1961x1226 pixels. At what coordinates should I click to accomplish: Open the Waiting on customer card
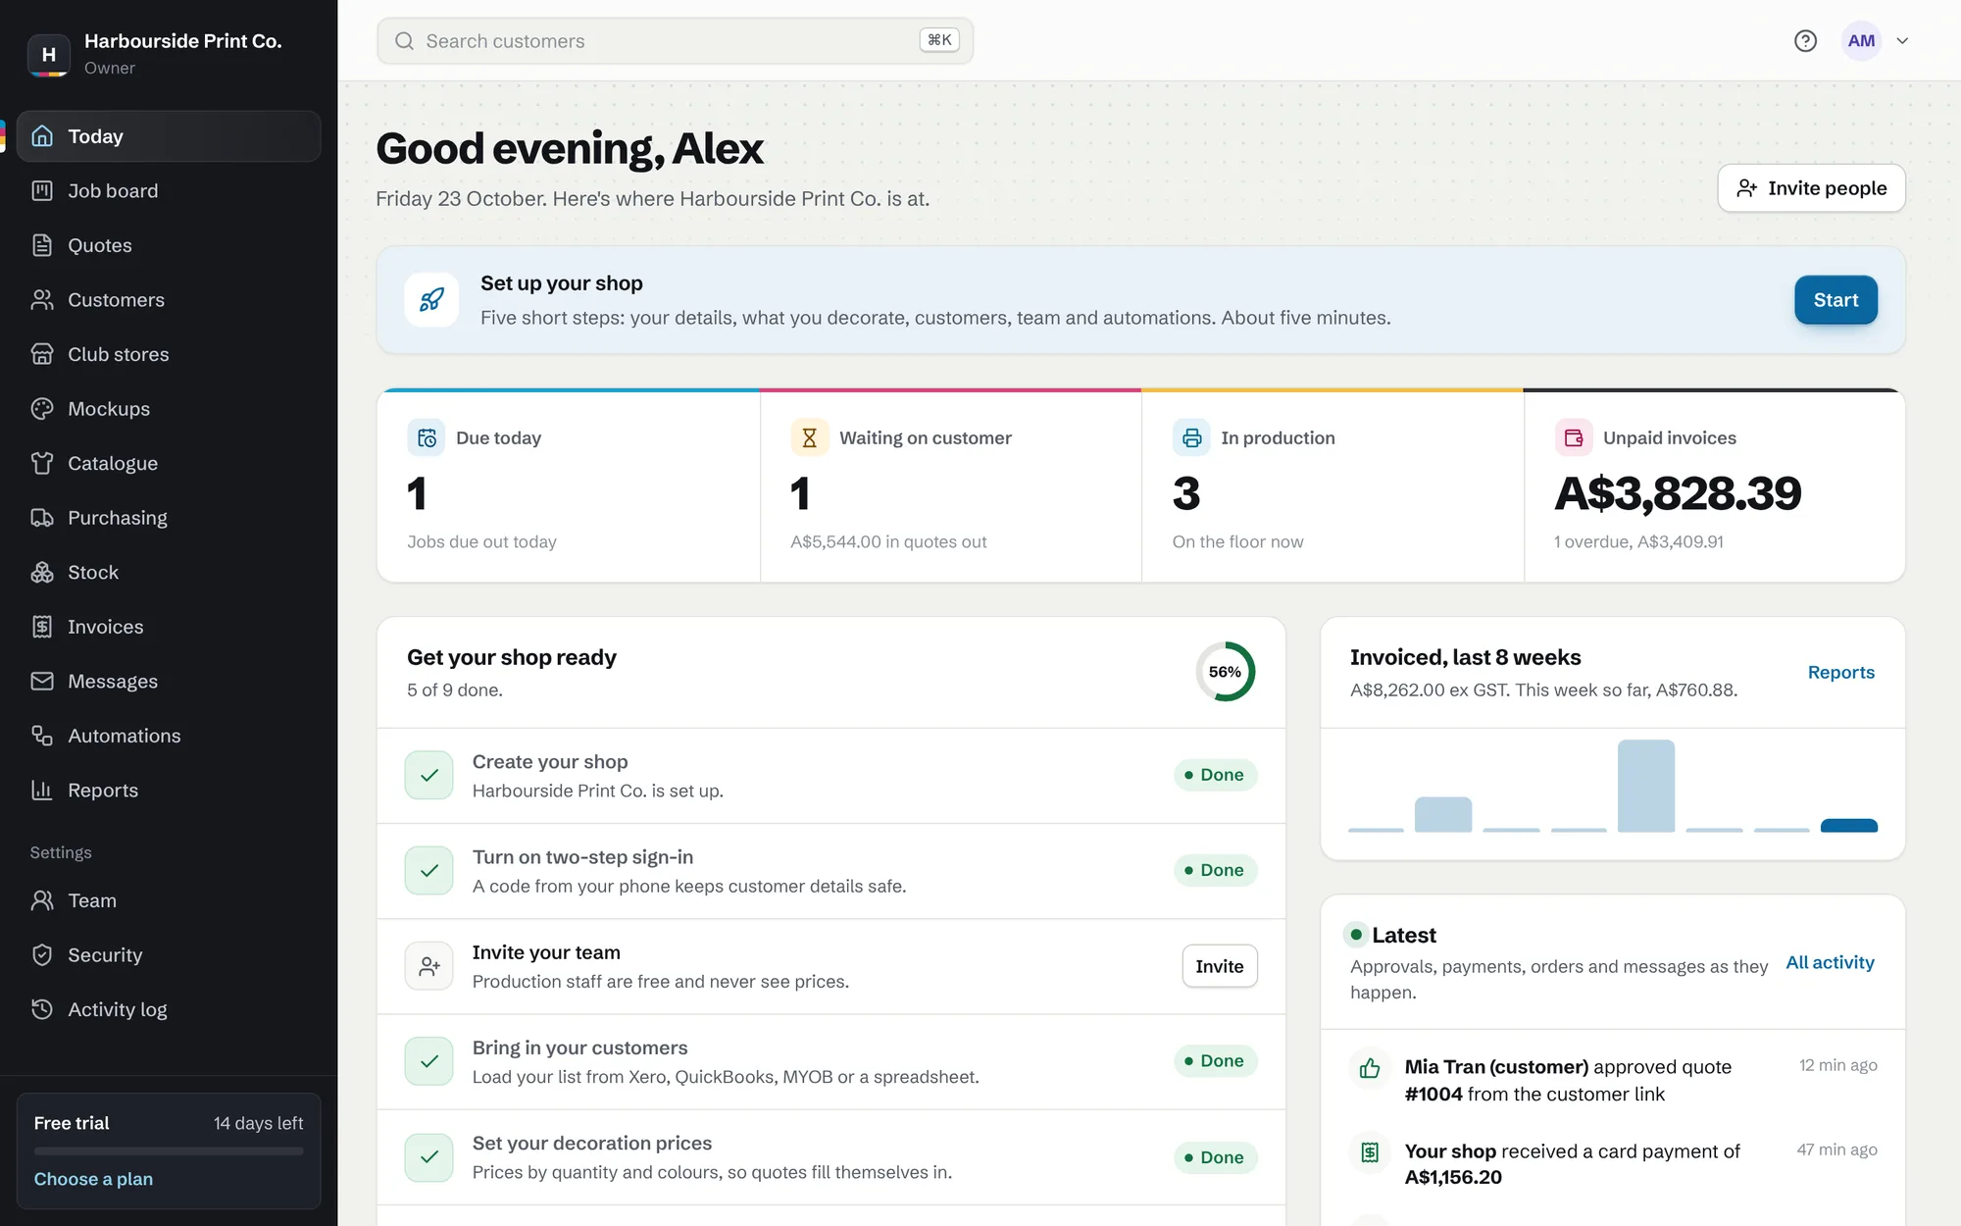[x=951, y=486]
